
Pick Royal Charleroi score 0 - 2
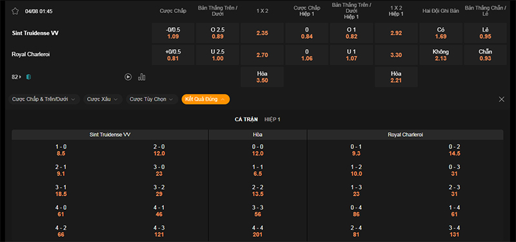coord(455,150)
